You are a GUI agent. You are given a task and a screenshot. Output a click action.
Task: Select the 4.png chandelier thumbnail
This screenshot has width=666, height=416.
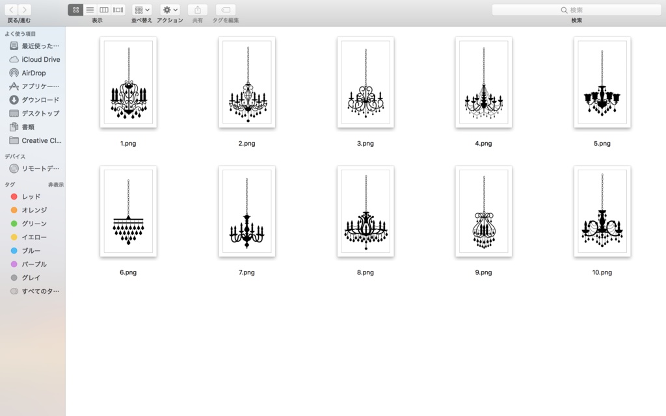click(483, 83)
